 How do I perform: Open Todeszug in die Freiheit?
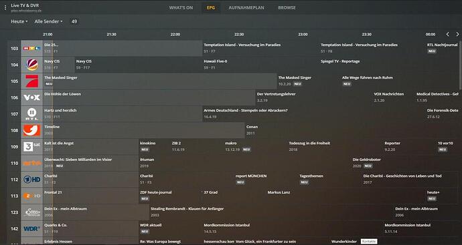coord(335,147)
